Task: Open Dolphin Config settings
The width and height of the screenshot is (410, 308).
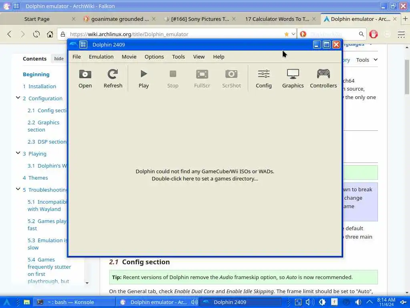Action: tap(263, 79)
